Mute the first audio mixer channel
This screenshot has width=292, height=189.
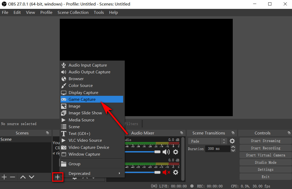pyautogui.click(x=166, y=152)
